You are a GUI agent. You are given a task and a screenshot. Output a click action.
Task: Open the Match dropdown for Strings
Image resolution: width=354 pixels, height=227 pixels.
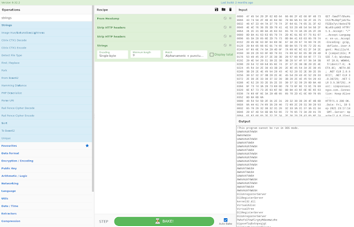coord(185,55)
